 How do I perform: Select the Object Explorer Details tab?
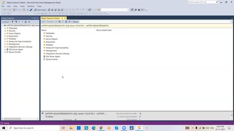[50, 18]
